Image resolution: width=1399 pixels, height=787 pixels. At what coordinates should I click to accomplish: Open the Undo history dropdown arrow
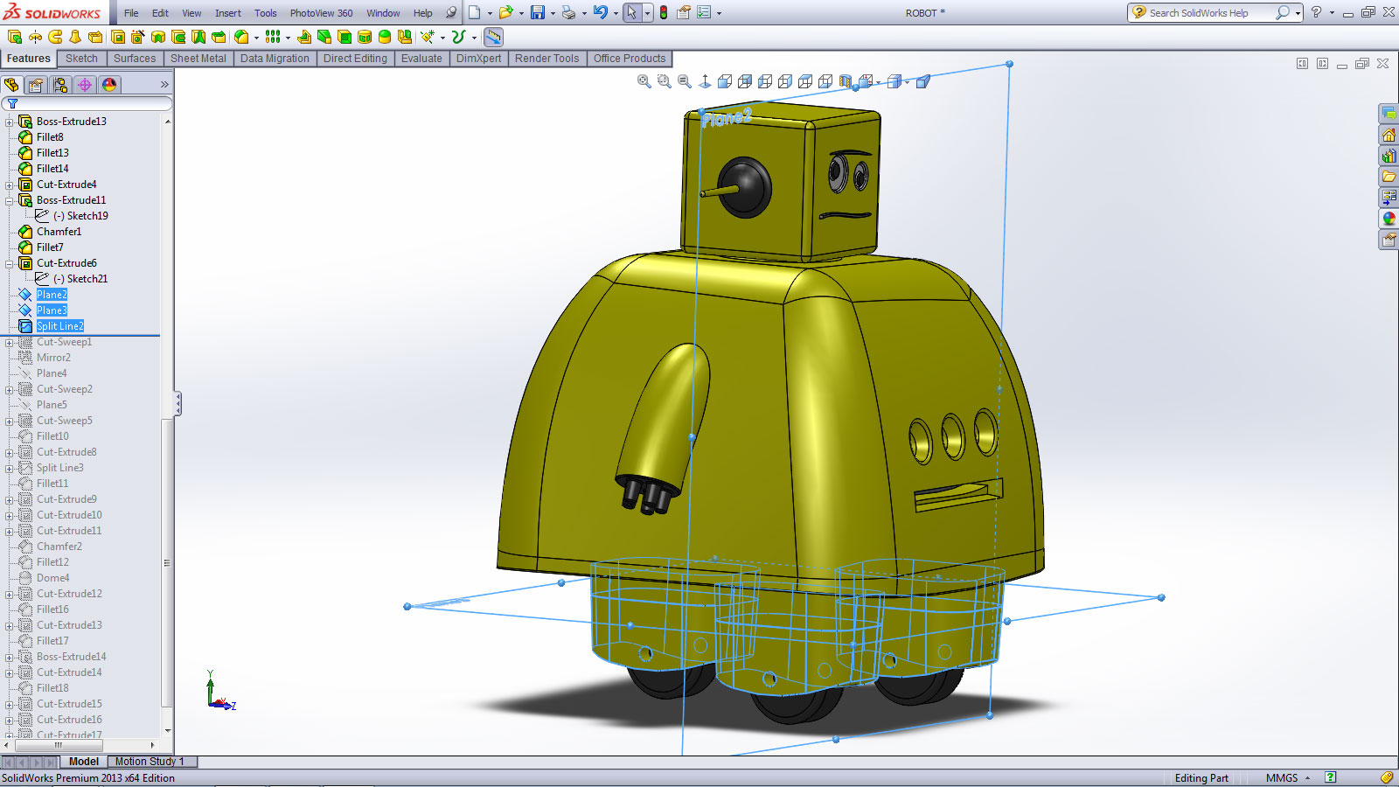click(x=616, y=13)
